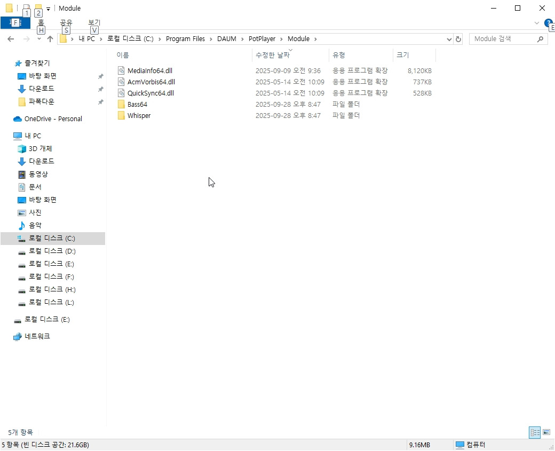Click the 동영상 film icon
The height and width of the screenshot is (451, 555).
coord(21,174)
